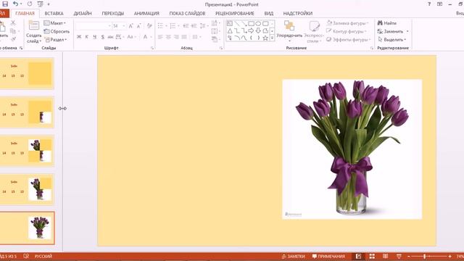Pick the rectangle shape in shapes gallery
This screenshot has height=261, width=464.
[x=252, y=23]
